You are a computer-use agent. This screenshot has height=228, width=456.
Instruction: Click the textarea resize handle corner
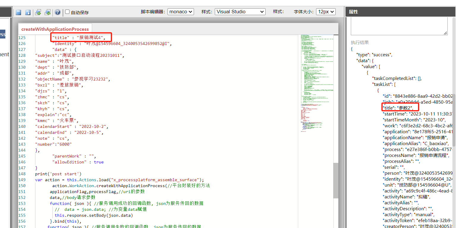[x=445, y=33]
